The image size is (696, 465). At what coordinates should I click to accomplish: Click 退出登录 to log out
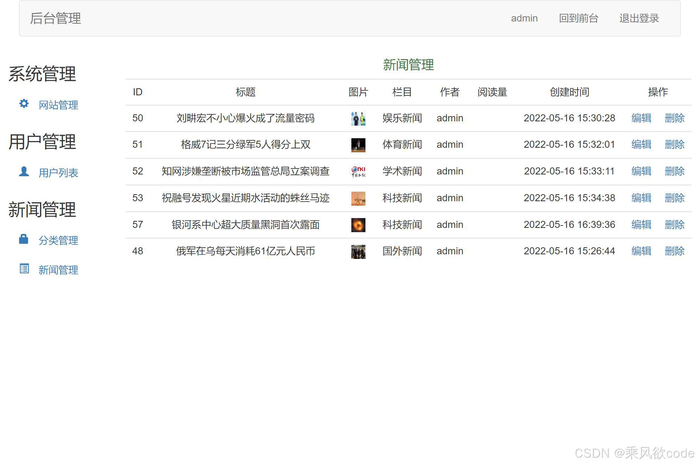click(x=639, y=18)
